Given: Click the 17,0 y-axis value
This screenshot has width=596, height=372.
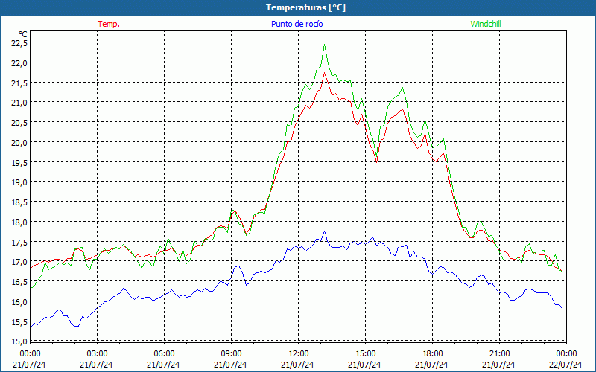Looking at the screenshot, I should pyautogui.click(x=19, y=262).
